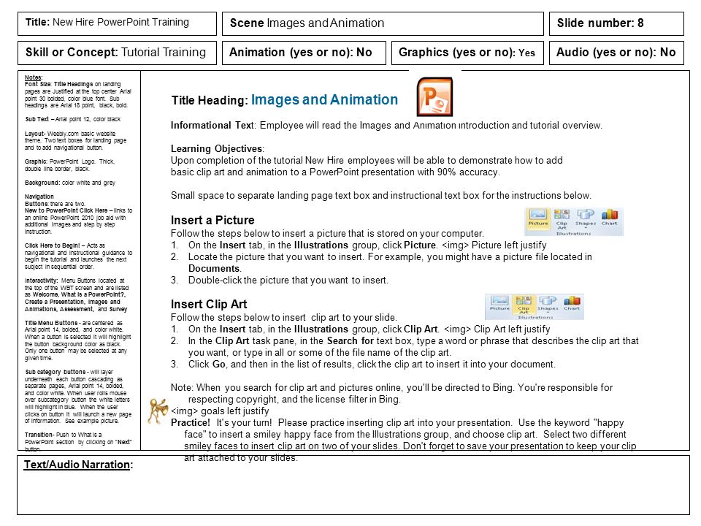This screenshot has height=526, width=701.
Task: Click the 'Title Menu Buttons' note
Action: pyautogui.click(x=78, y=340)
